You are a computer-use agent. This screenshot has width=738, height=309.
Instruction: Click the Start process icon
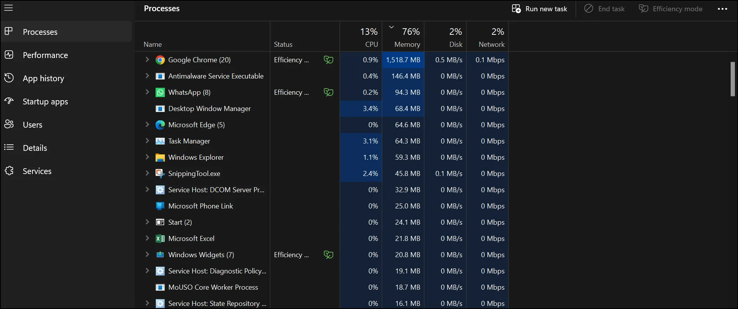160,222
